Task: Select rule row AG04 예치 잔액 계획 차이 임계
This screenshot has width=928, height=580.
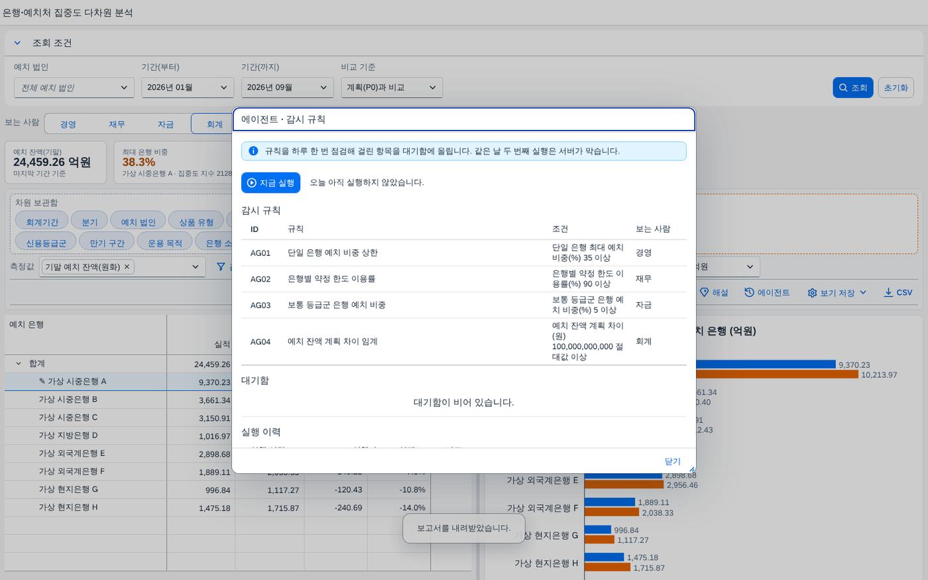Action: pyautogui.click(x=463, y=341)
